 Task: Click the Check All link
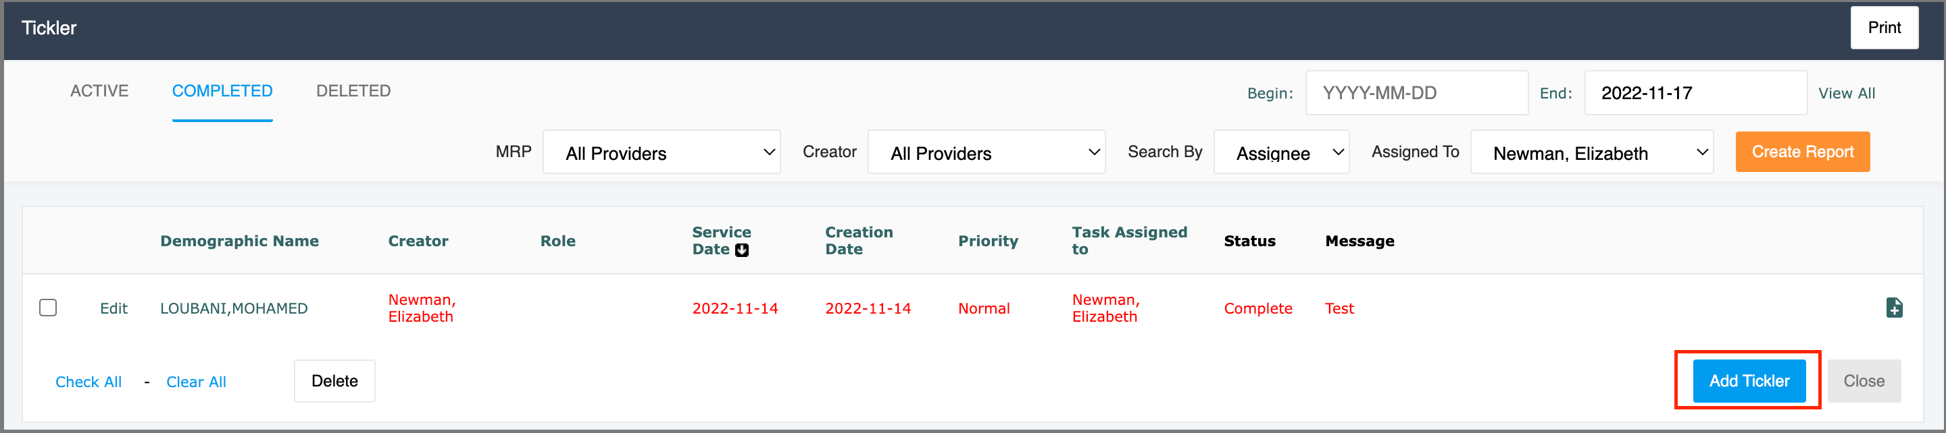[89, 382]
